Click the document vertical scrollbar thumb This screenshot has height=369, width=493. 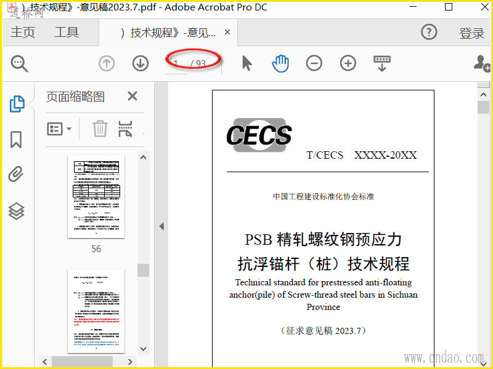tap(483, 107)
